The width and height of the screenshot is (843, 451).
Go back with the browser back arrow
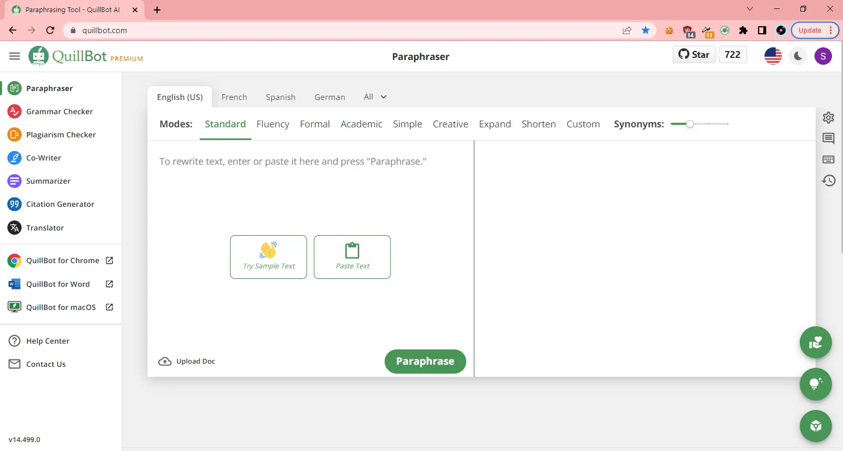point(13,30)
